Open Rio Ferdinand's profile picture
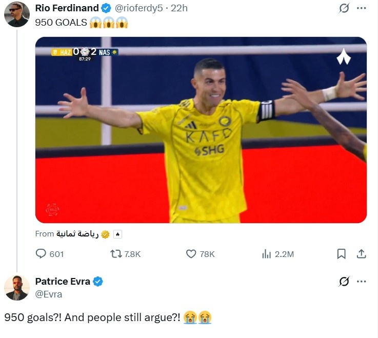The image size is (378, 338). (x=17, y=14)
